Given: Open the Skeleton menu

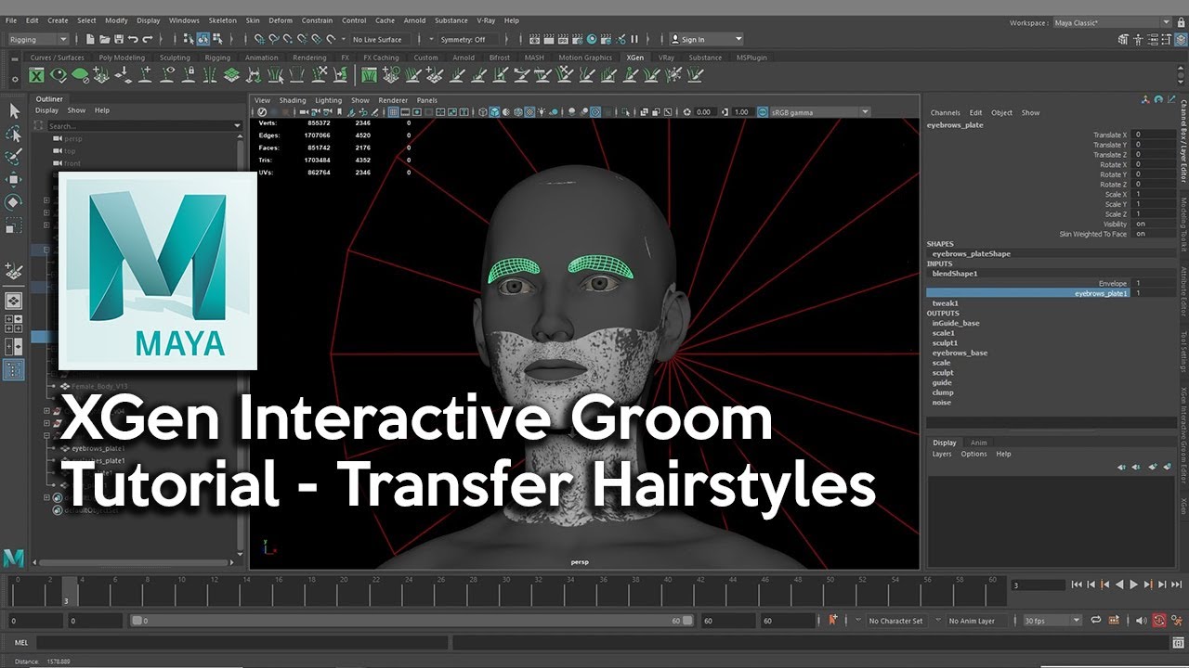Looking at the screenshot, I should coord(222,20).
